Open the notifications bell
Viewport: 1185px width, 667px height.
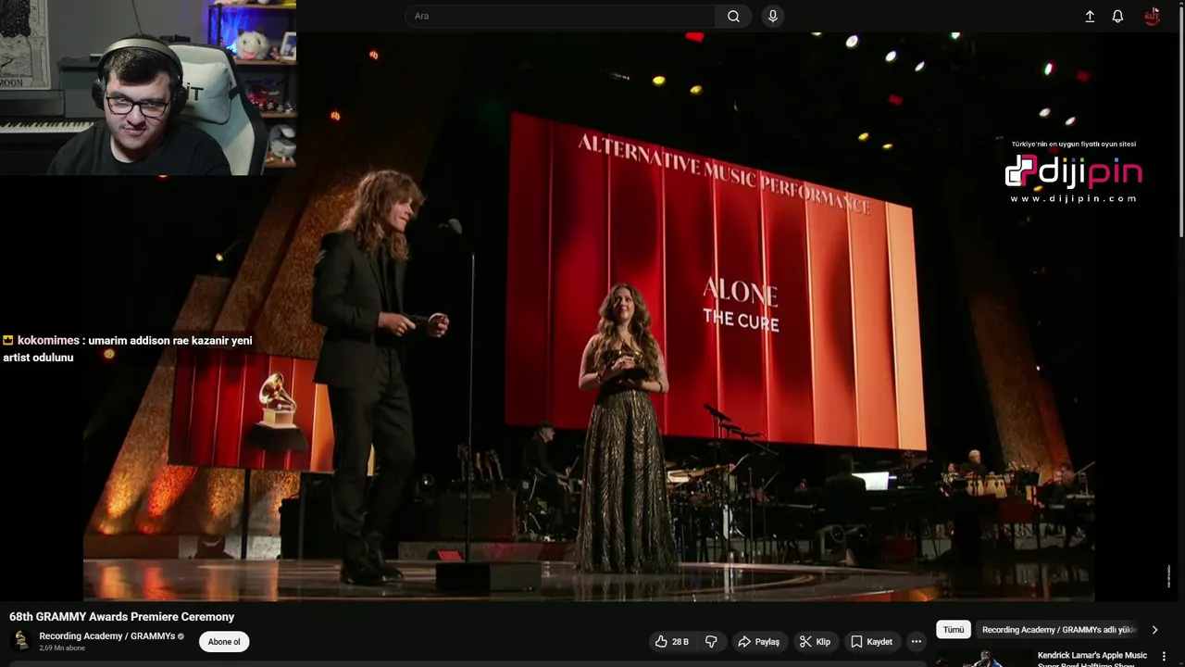[x=1117, y=16]
